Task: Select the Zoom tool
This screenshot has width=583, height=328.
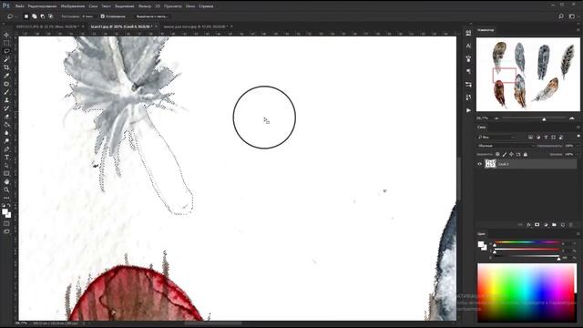Action: pyautogui.click(x=6, y=190)
